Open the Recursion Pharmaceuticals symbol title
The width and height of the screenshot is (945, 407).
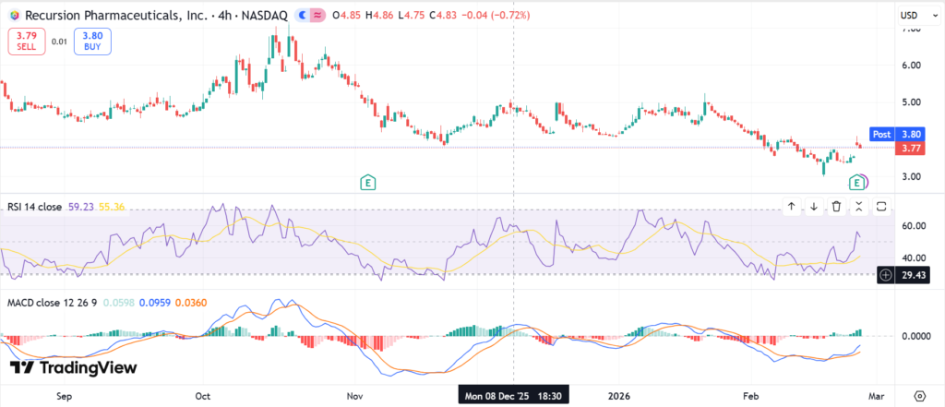pyautogui.click(x=157, y=15)
